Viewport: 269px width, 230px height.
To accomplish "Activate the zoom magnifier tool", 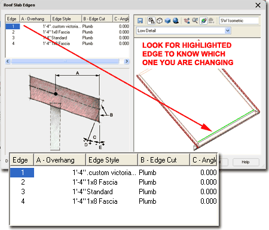I will [195, 21].
